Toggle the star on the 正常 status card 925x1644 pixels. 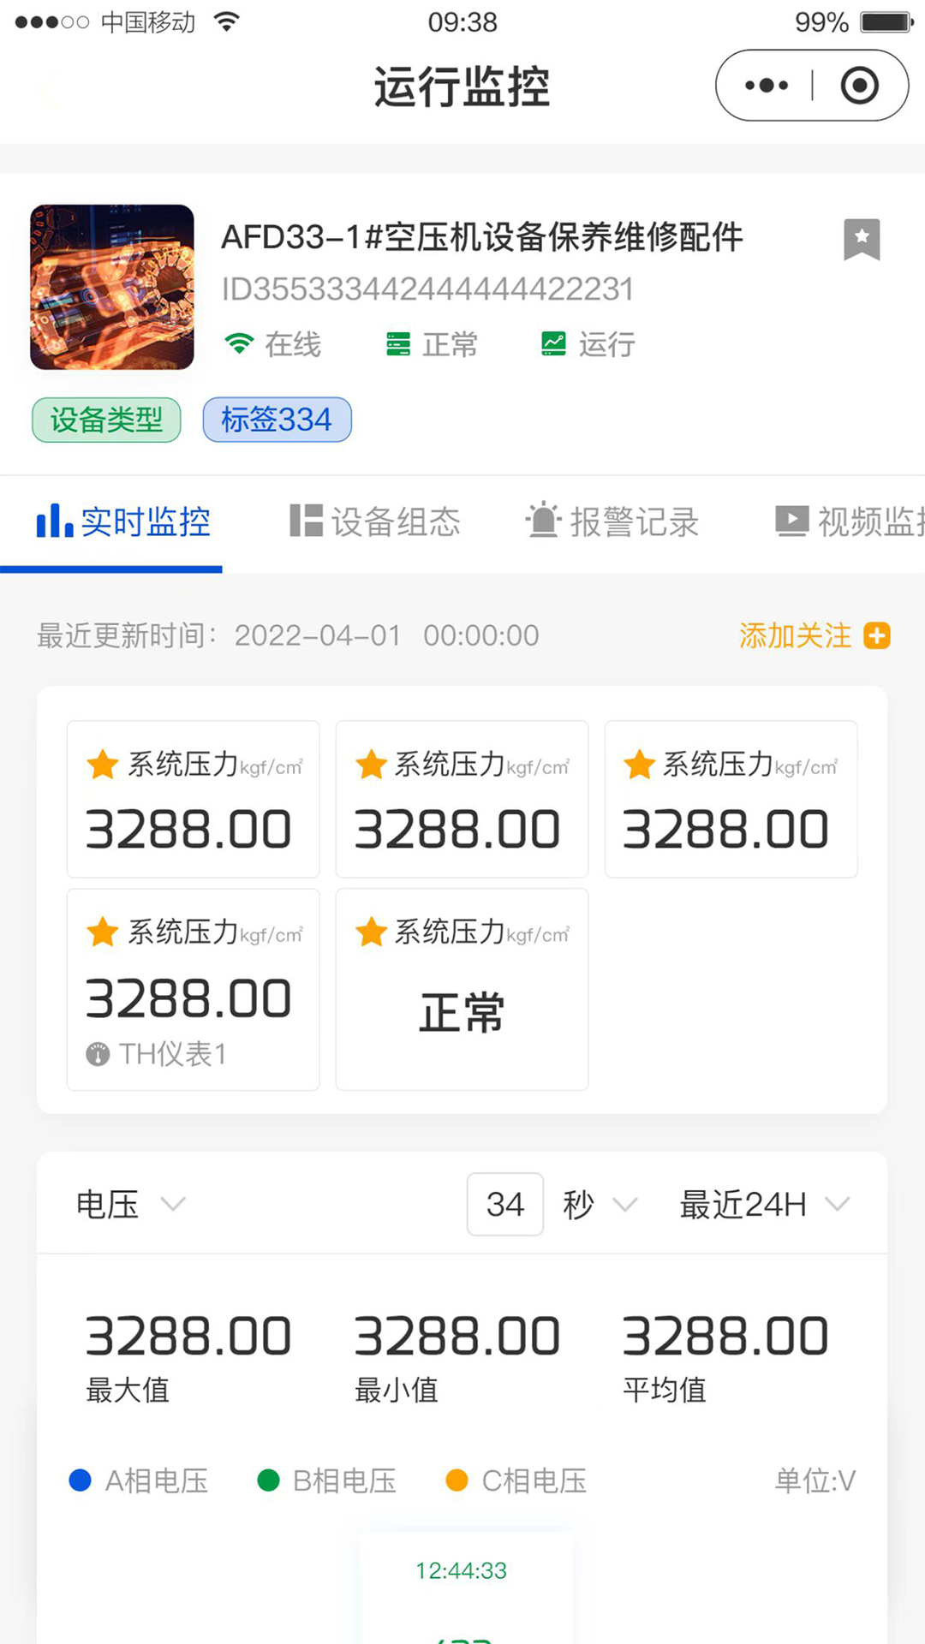pos(372,932)
